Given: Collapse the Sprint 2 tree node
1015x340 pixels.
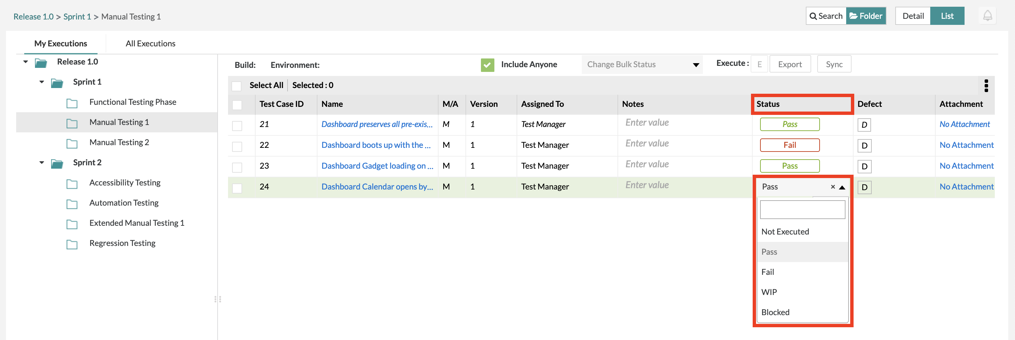Looking at the screenshot, I should coord(42,163).
